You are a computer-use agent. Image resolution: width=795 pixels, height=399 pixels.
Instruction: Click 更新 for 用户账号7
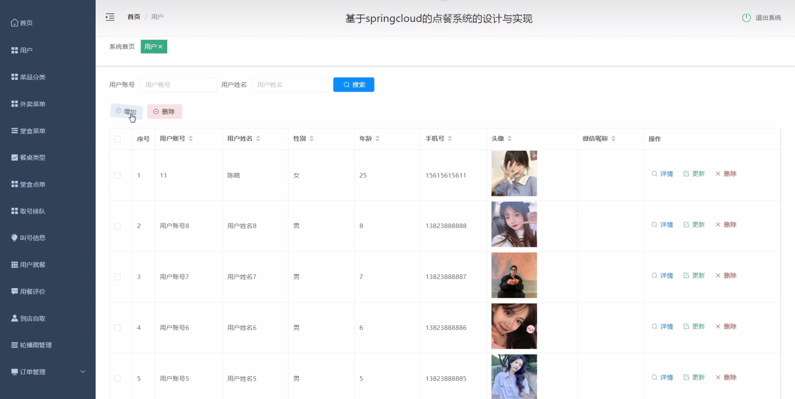click(x=694, y=276)
